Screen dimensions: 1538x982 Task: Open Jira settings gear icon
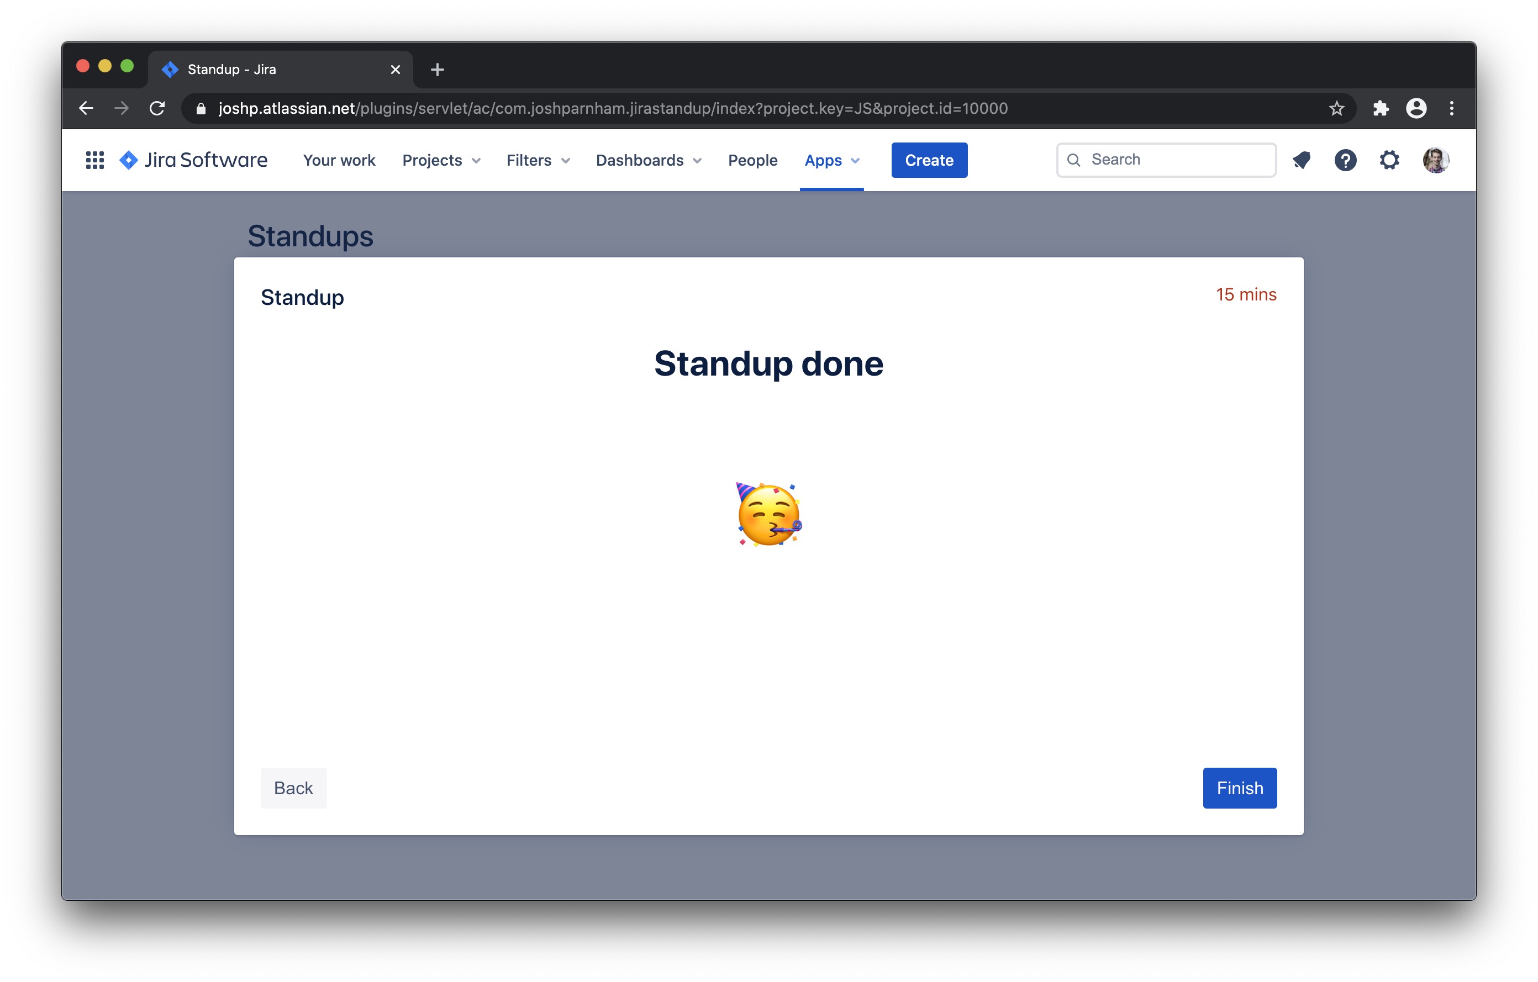(1389, 160)
